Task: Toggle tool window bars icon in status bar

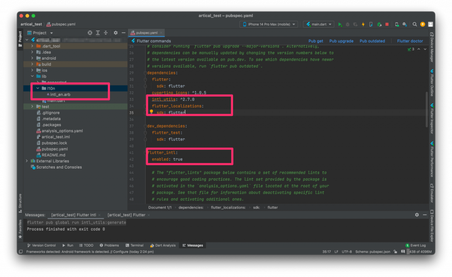Action: point(20,252)
